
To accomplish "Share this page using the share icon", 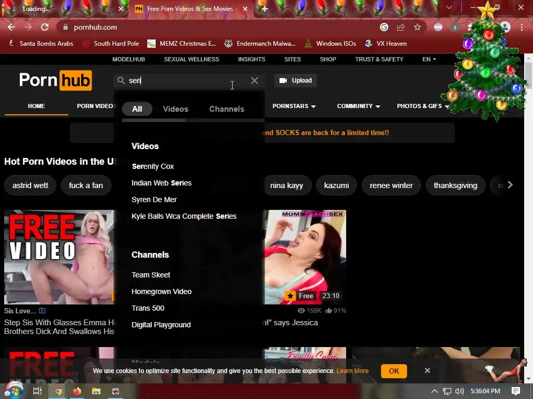I will [x=401, y=27].
